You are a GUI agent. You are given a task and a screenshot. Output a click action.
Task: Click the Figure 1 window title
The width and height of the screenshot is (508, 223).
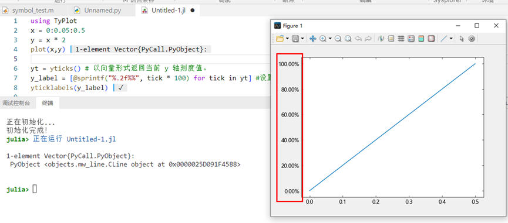point(292,26)
